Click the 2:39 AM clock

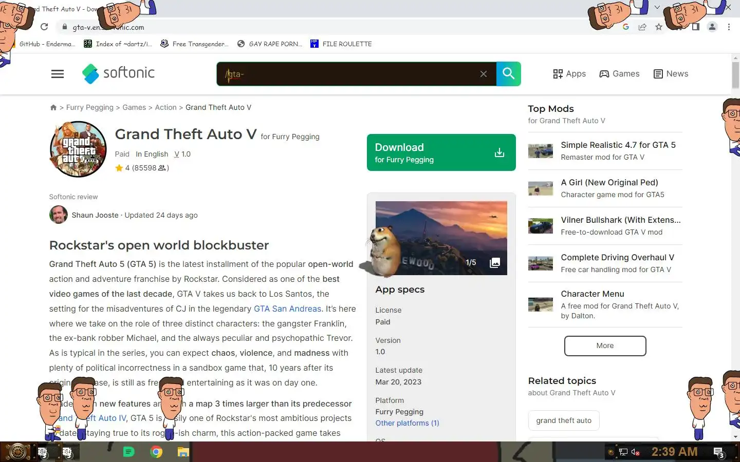(x=674, y=452)
